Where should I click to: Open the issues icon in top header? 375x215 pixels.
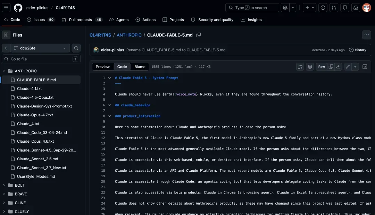(323, 8)
